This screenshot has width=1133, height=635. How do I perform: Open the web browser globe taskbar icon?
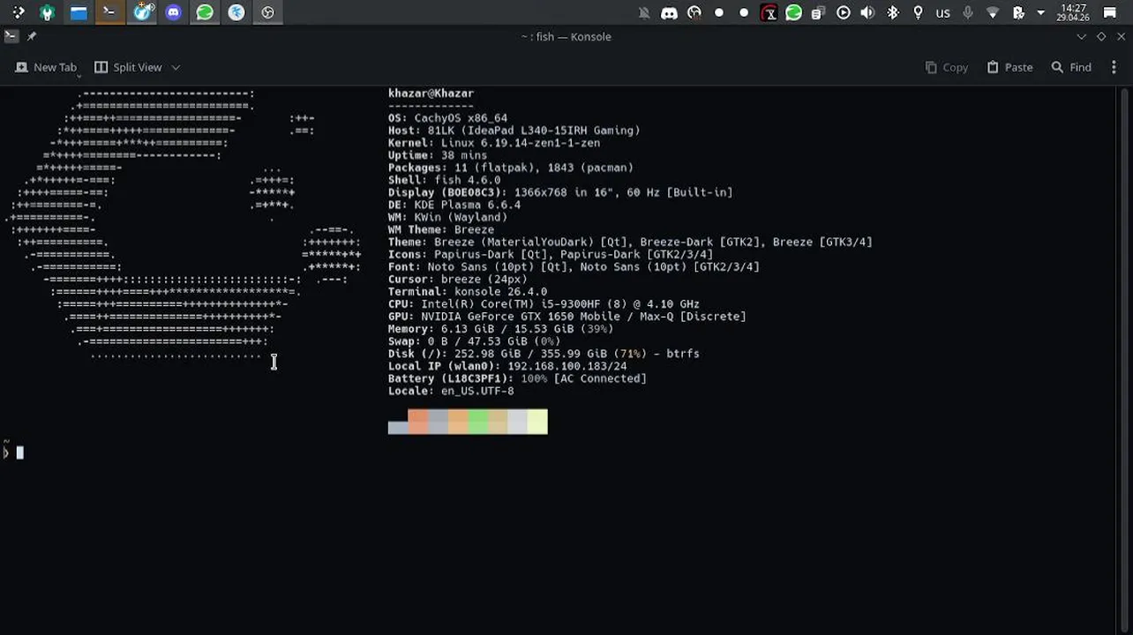tap(142, 12)
